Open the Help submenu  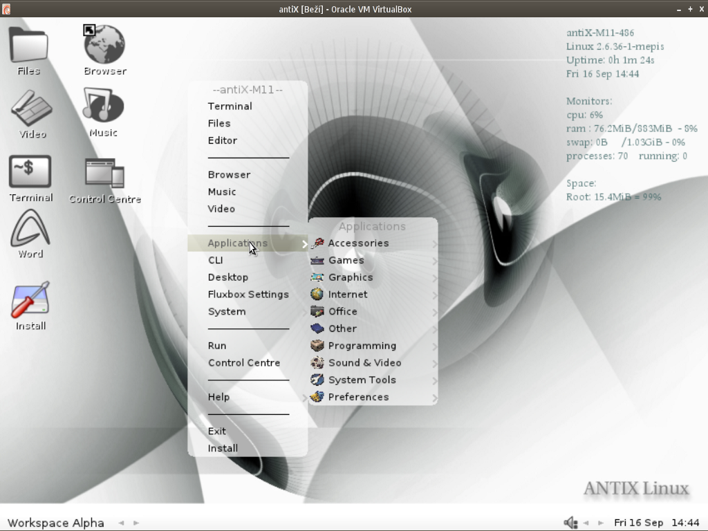coord(218,397)
